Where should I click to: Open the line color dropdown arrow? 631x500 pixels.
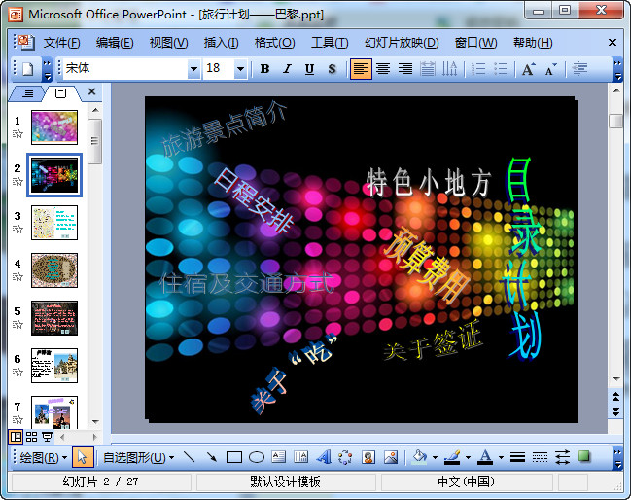coord(468,457)
